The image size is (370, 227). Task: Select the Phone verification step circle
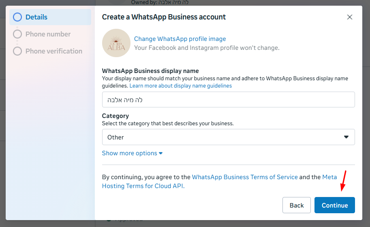click(x=17, y=51)
